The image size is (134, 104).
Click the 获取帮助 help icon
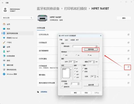[x=38, y=92]
